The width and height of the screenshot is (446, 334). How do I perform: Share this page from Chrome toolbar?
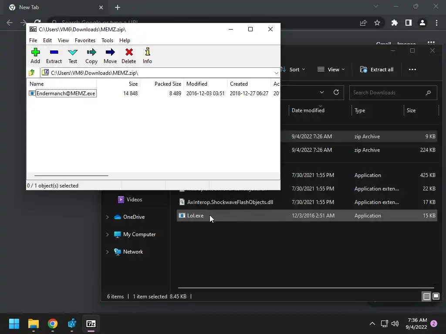[363, 23]
